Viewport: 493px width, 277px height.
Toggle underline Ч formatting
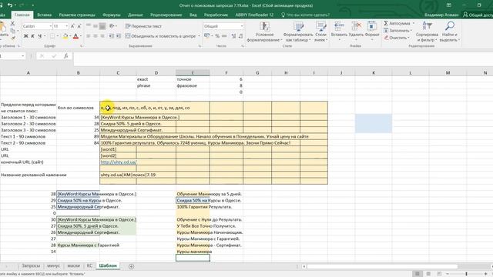click(39, 36)
